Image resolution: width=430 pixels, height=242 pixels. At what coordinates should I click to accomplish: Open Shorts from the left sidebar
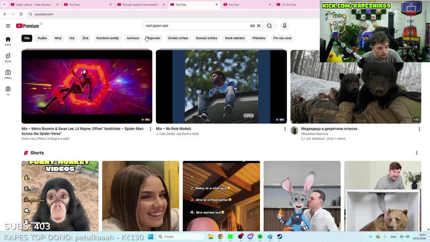[8, 57]
